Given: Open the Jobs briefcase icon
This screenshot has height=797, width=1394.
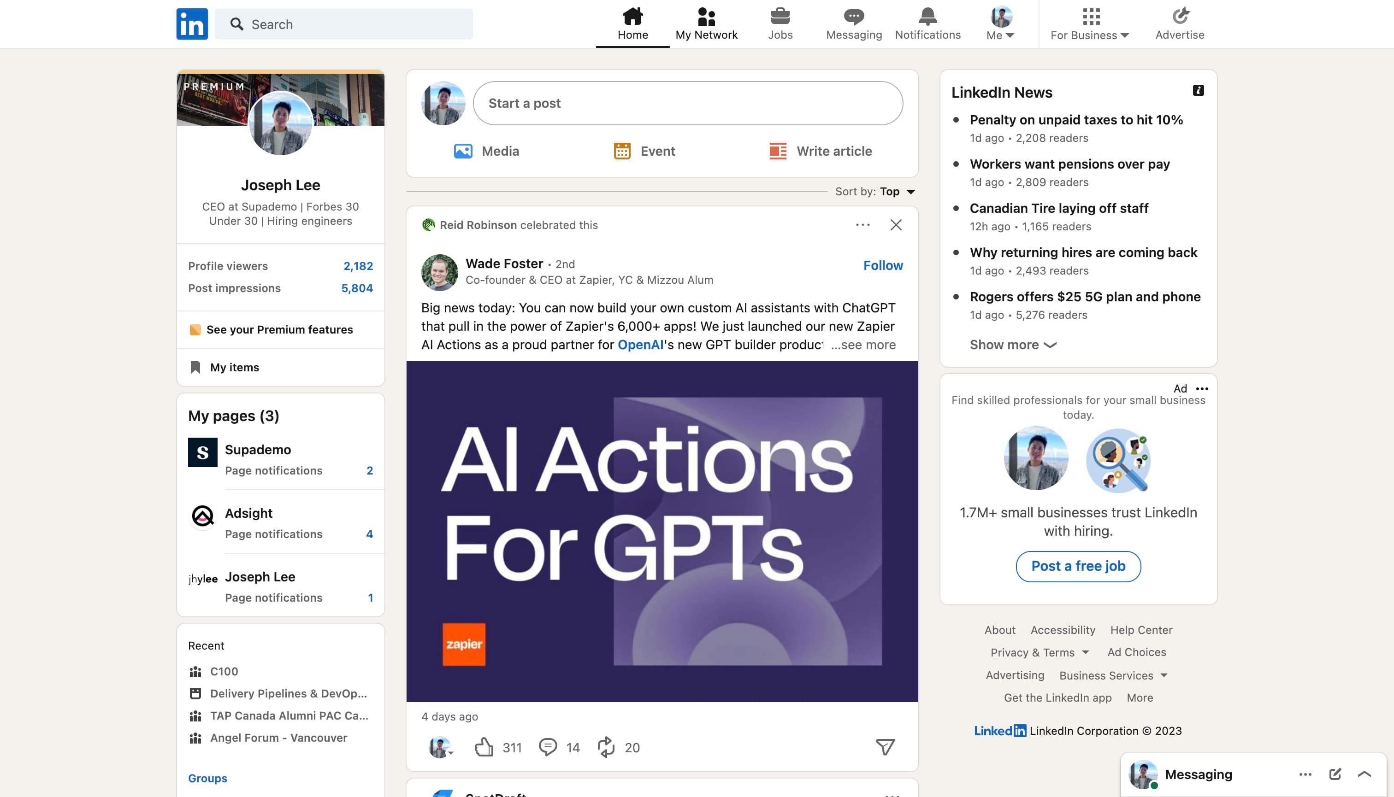Looking at the screenshot, I should [780, 17].
